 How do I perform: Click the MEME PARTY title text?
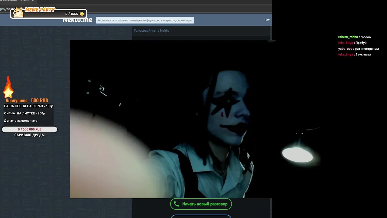pos(40,10)
